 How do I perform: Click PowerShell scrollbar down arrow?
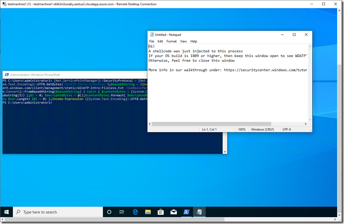(225, 151)
